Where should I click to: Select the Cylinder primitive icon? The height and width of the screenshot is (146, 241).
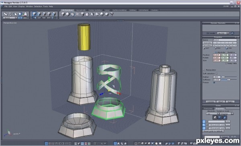82,14
